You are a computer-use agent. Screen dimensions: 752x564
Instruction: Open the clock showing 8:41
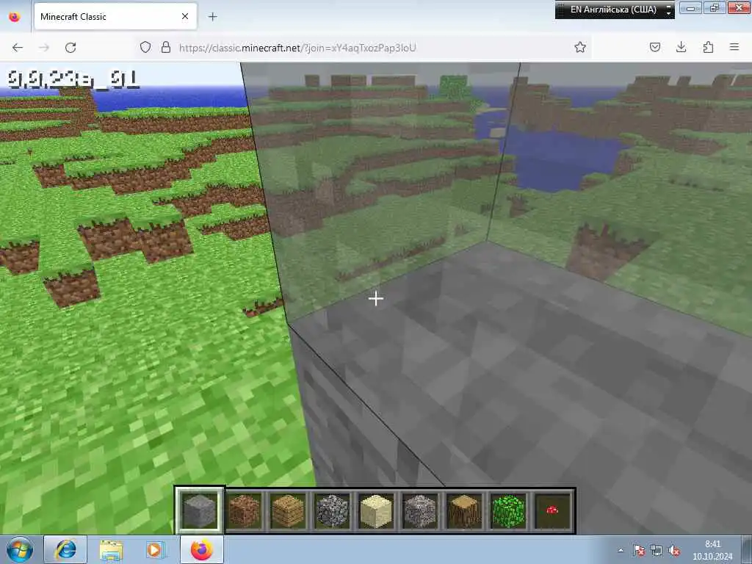pyautogui.click(x=712, y=550)
